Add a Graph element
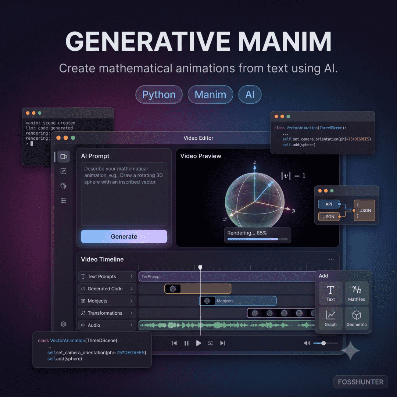Image resolution: width=397 pixels, height=397 pixels. tap(330, 318)
